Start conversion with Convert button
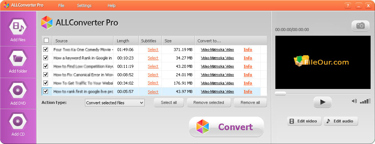The height and width of the screenshot is (144, 375). tap(226, 127)
